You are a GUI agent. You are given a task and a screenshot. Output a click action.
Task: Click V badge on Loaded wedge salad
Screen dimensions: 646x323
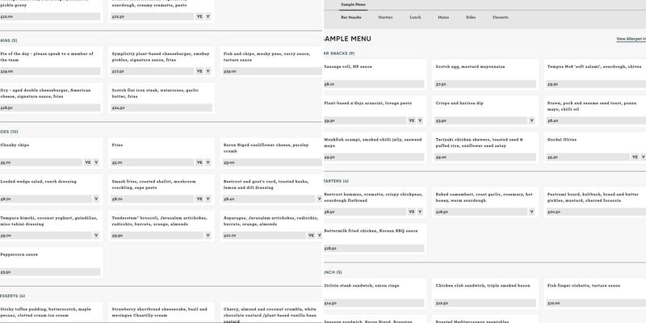[96, 199]
